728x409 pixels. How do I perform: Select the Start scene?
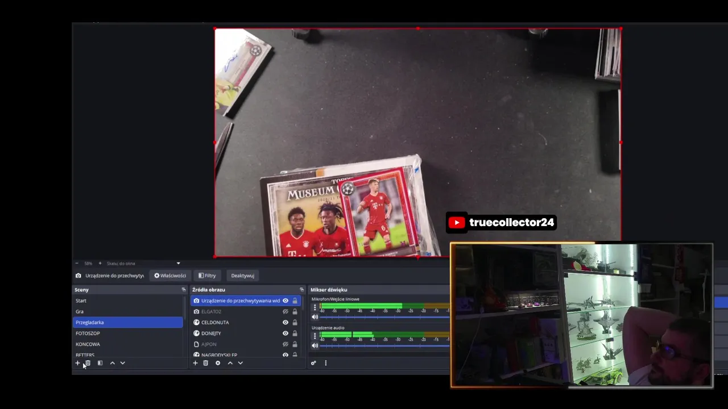click(127, 301)
